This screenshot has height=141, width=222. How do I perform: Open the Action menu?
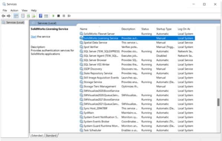(14, 10)
